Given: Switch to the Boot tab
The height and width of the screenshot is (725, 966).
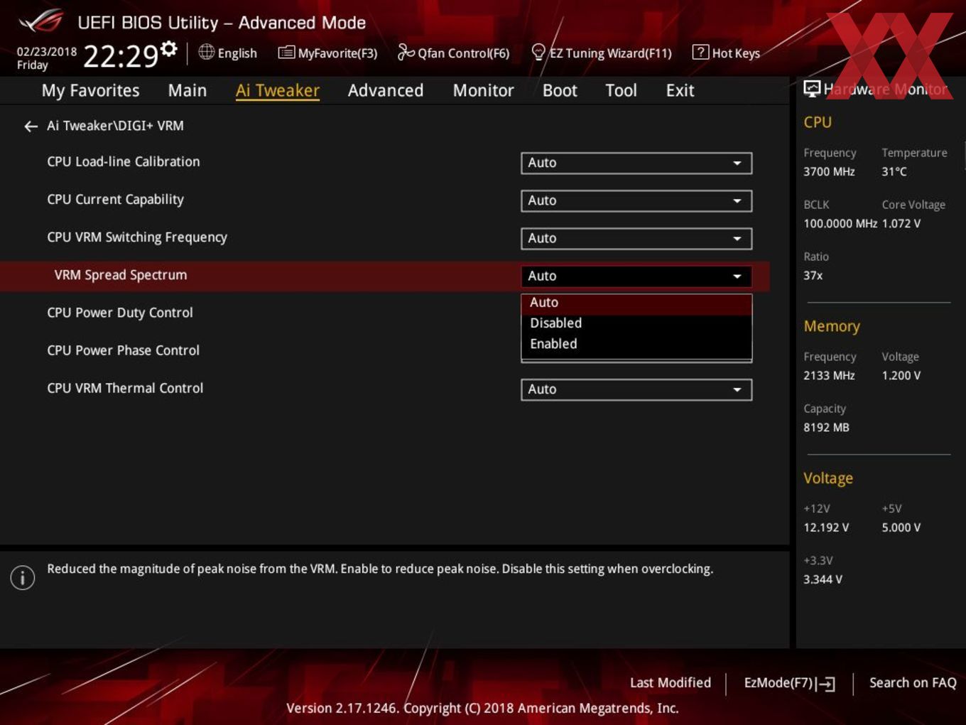Looking at the screenshot, I should click(560, 90).
